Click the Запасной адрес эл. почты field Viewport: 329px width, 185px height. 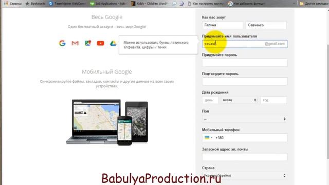pyautogui.click(x=245, y=157)
